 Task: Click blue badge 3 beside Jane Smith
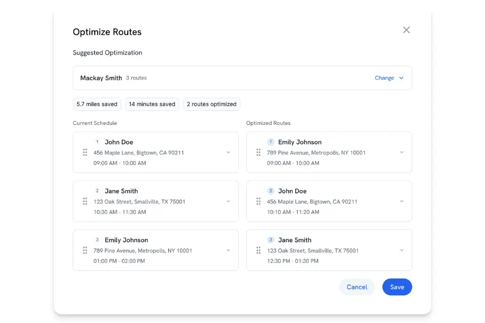coord(271,240)
